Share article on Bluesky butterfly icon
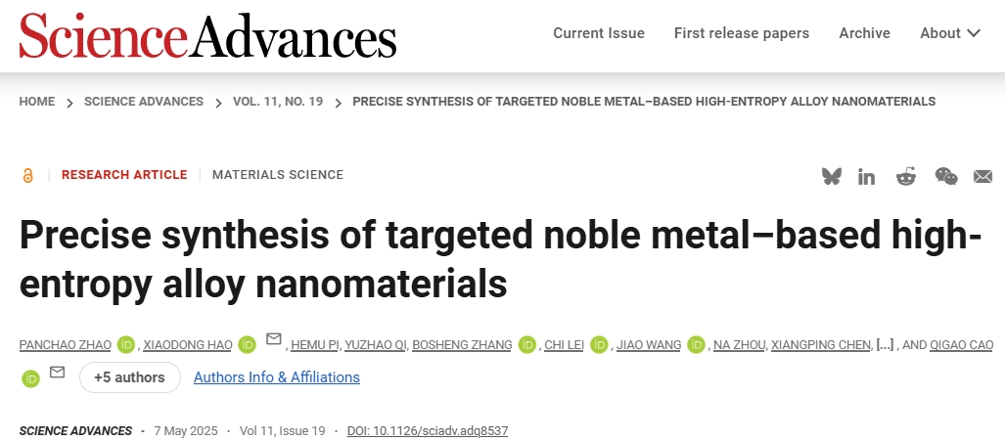Screen dimensions: 1005x441 (x=832, y=176)
